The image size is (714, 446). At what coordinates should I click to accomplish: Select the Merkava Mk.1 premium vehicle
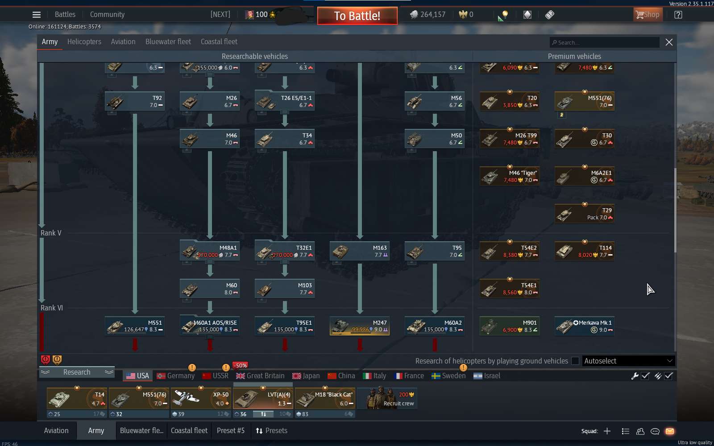(x=585, y=326)
